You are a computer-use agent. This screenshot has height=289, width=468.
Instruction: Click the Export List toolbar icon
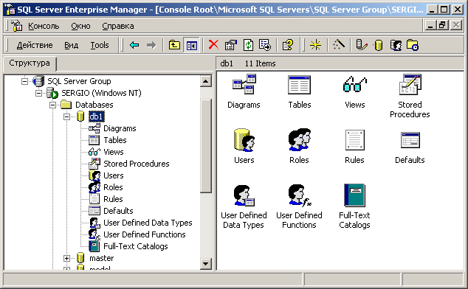click(x=265, y=45)
